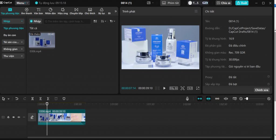Select Dự án con in sidebar
Viewport: 276px width, 140px height.
pyautogui.click(x=10, y=35)
